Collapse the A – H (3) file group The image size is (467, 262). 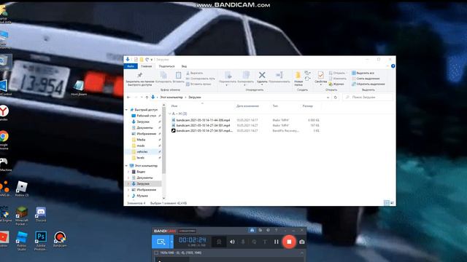coord(170,114)
